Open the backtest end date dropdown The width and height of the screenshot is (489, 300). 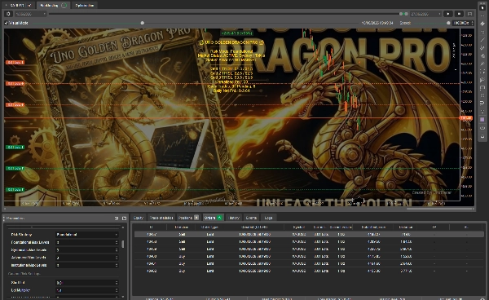point(425,14)
